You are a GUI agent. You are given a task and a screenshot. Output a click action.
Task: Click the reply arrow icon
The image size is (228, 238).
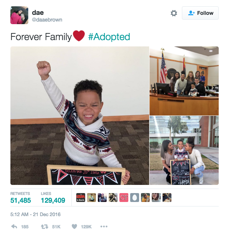[x=14, y=226]
